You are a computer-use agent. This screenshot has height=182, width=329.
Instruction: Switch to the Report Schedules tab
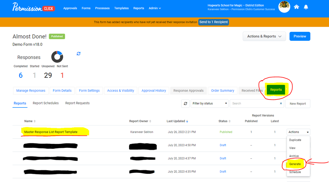click(46, 103)
